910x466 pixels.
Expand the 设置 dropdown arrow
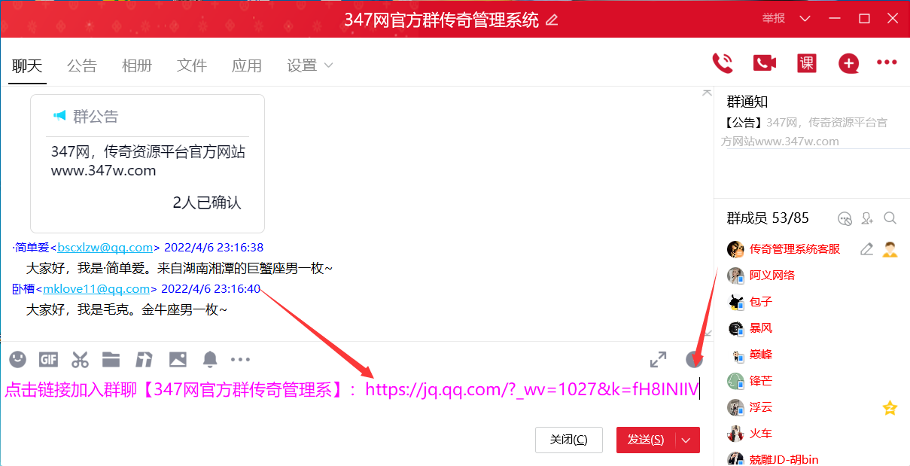click(x=328, y=65)
